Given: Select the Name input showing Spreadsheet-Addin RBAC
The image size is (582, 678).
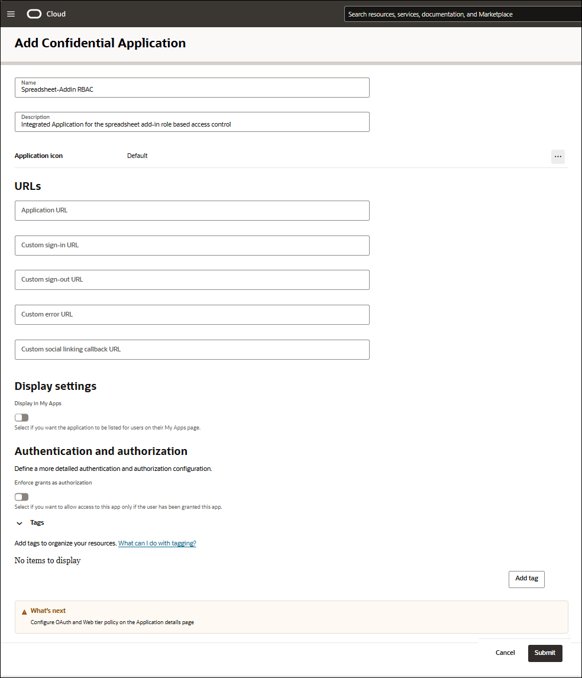Looking at the screenshot, I should tap(192, 87).
